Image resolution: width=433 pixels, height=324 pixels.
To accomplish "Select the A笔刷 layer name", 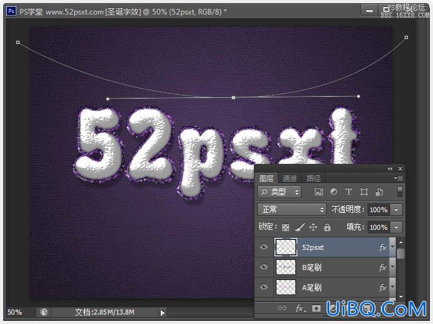I will tap(312, 288).
